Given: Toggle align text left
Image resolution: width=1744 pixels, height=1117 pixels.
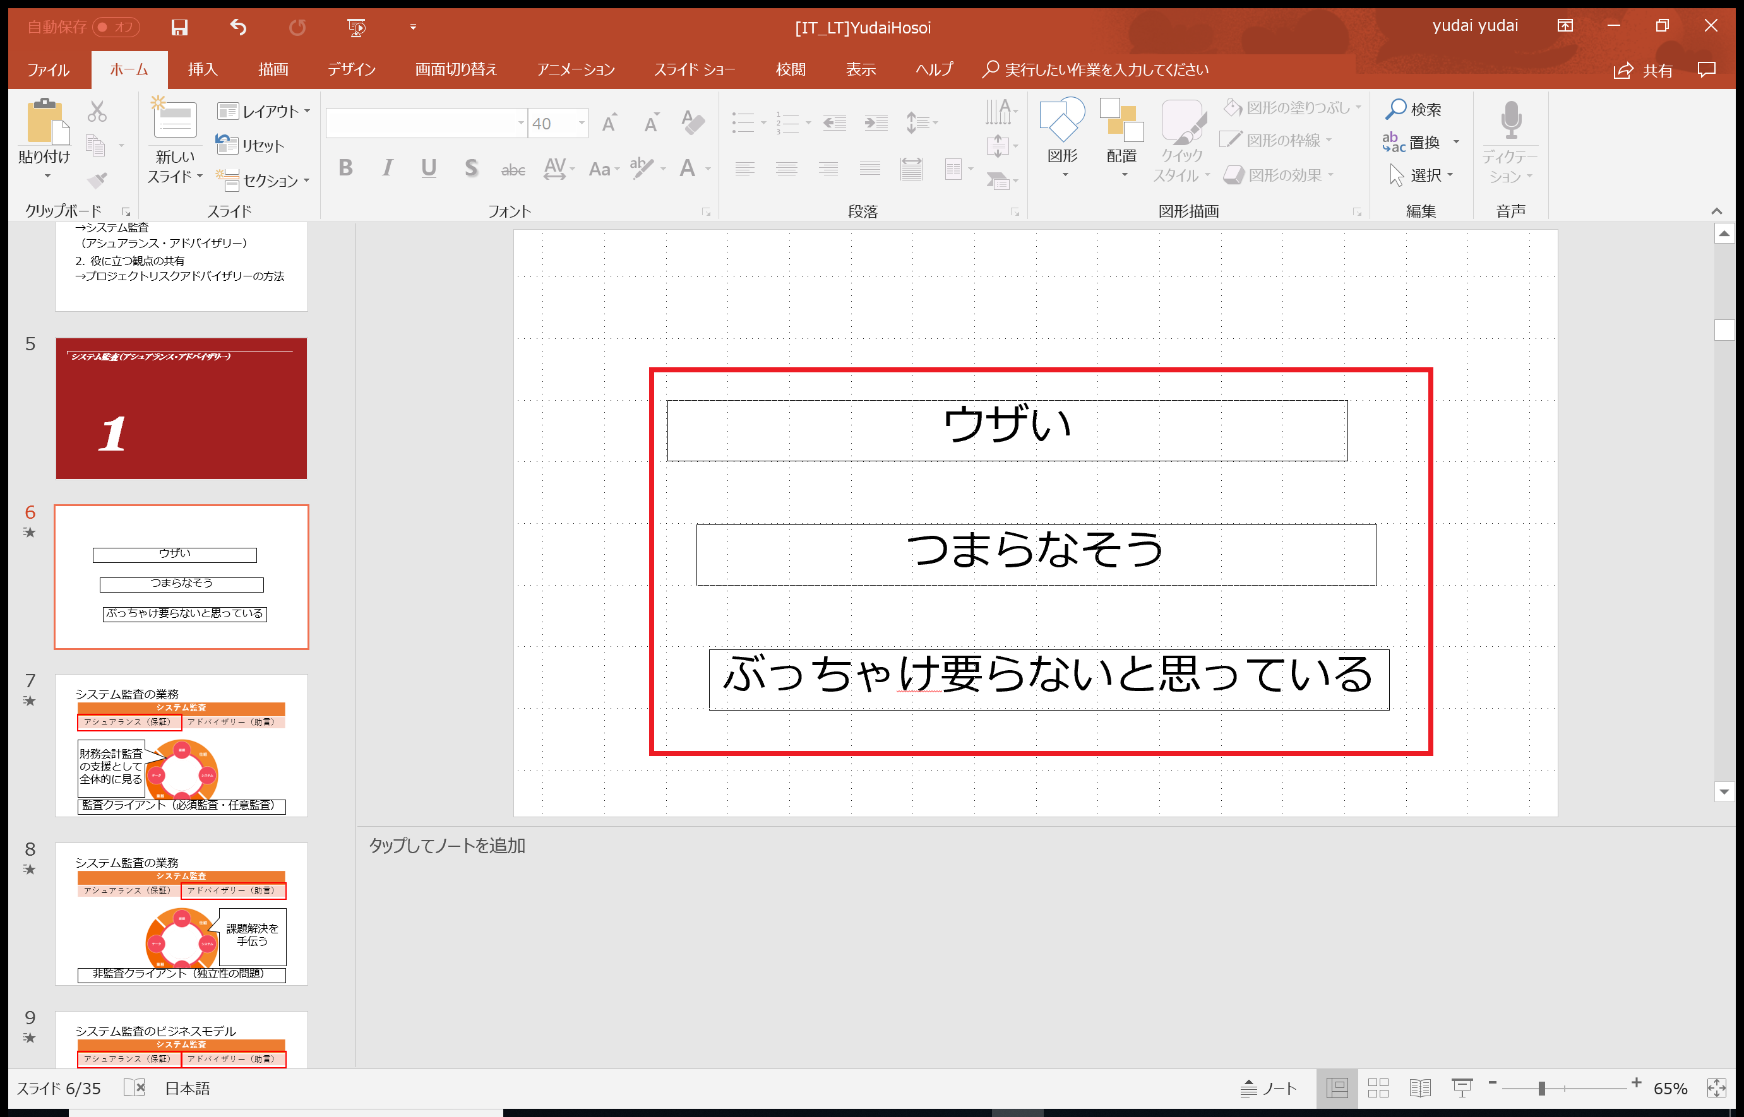Looking at the screenshot, I should [744, 169].
